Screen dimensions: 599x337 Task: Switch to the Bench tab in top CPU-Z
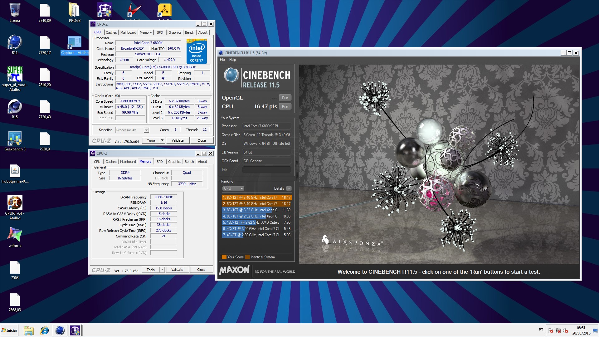point(189,32)
